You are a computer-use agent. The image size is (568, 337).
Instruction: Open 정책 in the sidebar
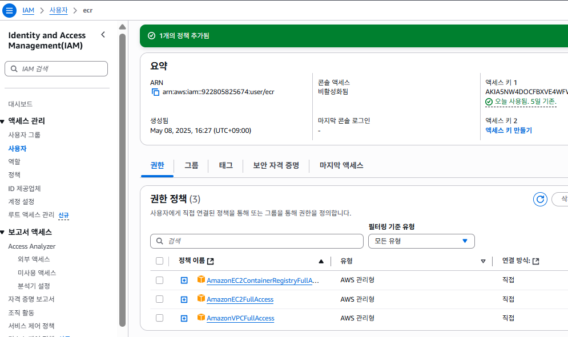click(14, 174)
